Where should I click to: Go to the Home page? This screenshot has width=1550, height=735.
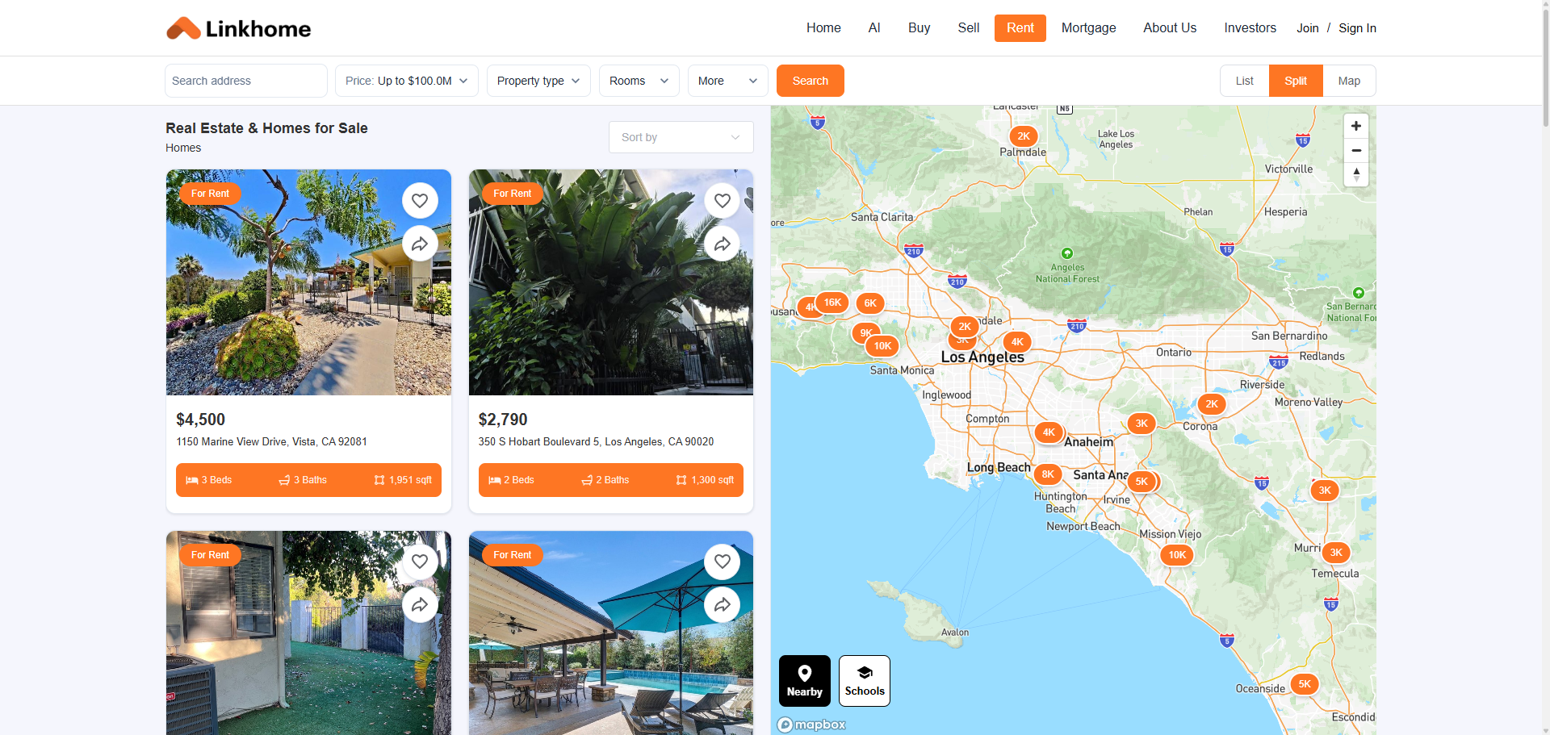tap(823, 28)
